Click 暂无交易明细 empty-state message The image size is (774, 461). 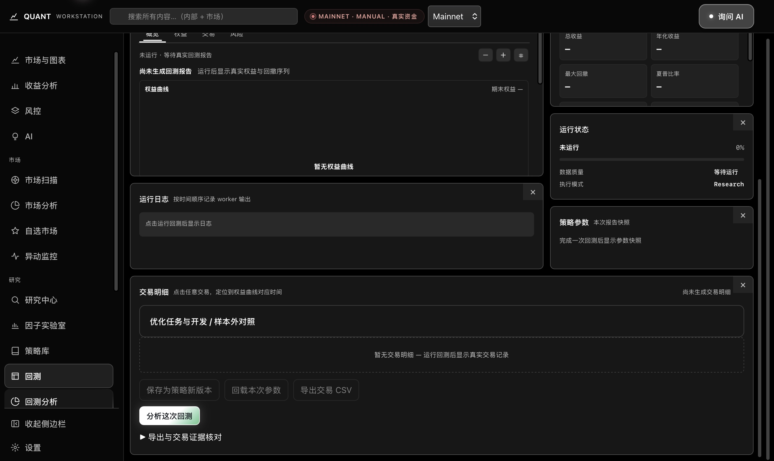pos(441,355)
